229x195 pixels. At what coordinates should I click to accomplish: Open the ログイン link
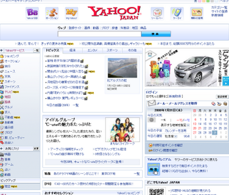(x=152, y=92)
